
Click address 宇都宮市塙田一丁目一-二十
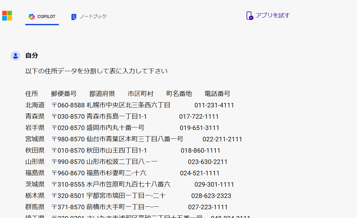(126, 196)
